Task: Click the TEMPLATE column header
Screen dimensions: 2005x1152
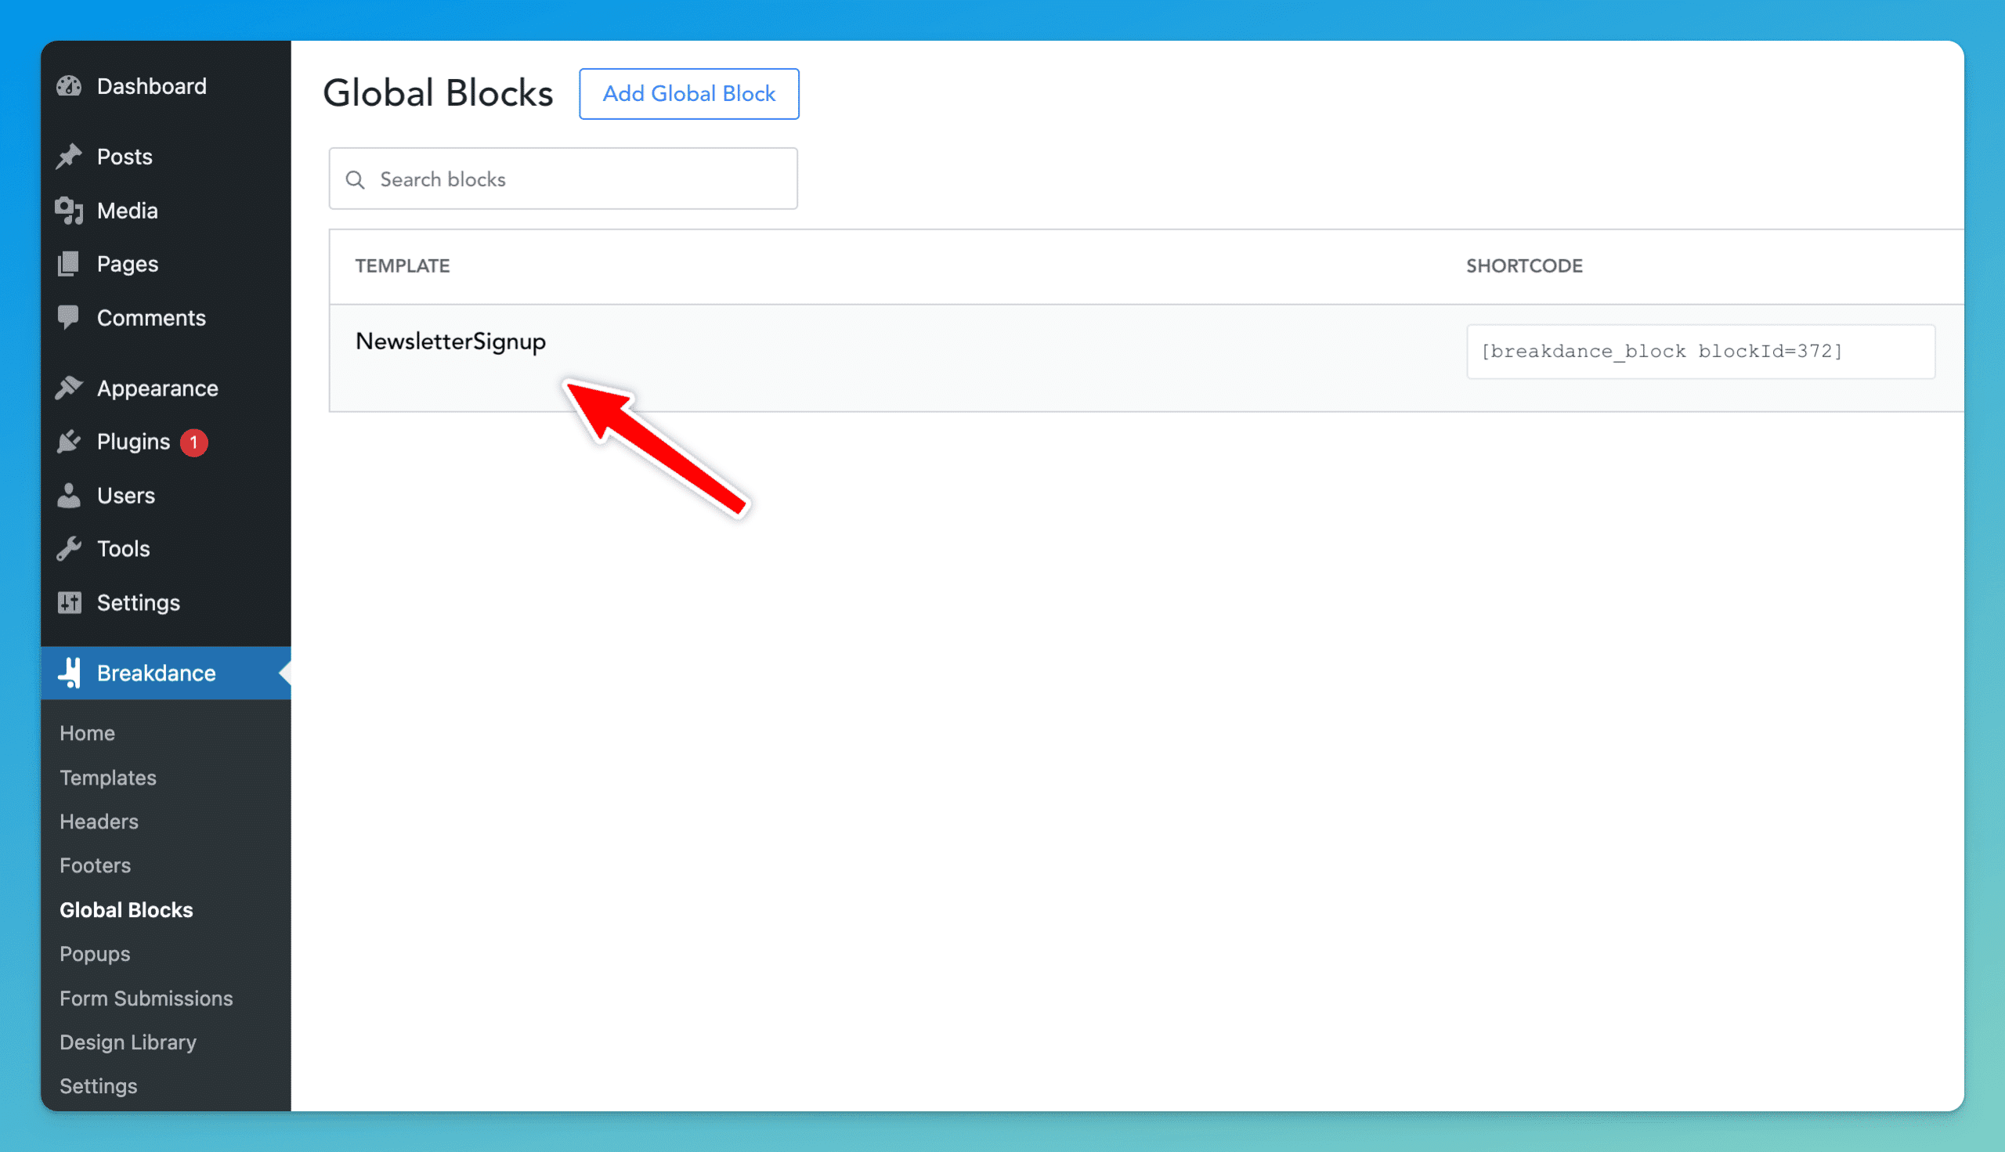Action: (402, 265)
